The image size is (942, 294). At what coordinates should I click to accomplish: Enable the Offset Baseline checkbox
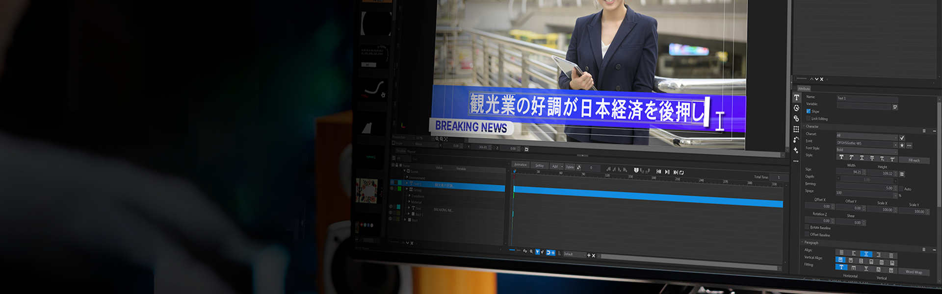click(807, 234)
